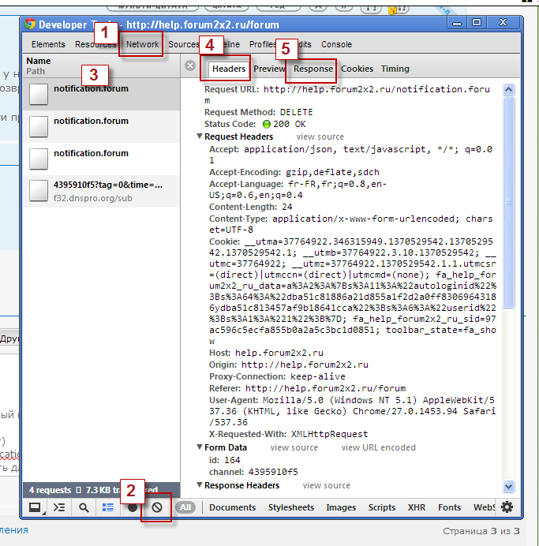This screenshot has height=546, width=539.
Task: Click the id: 164 form data entry
Action: [x=225, y=460]
